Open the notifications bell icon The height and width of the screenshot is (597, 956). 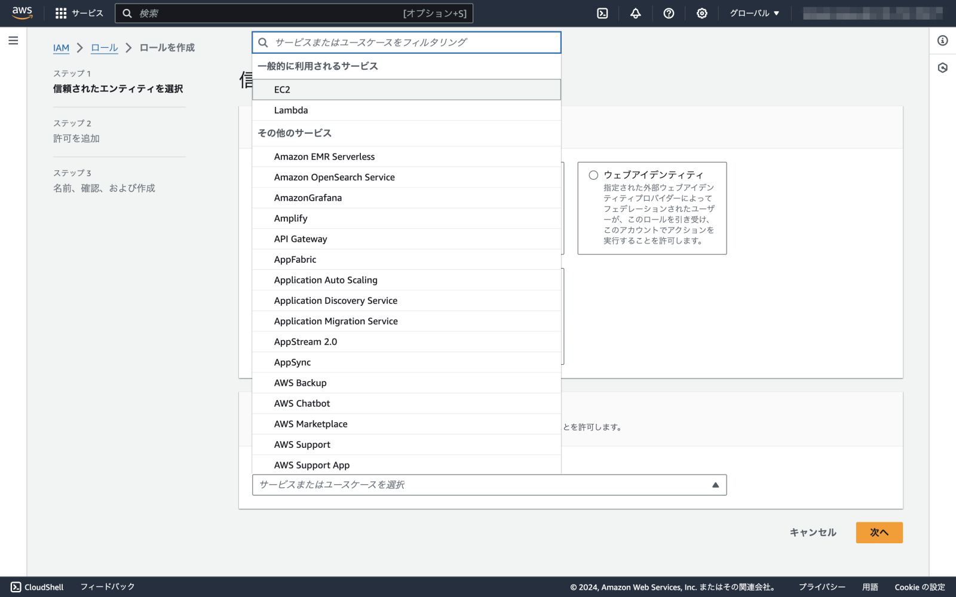pyautogui.click(x=635, y=13)
